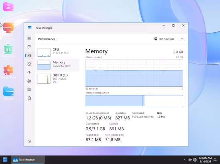Select the Performance page sidebar icon
Screen dimensions: 220x164
[29, 56]
